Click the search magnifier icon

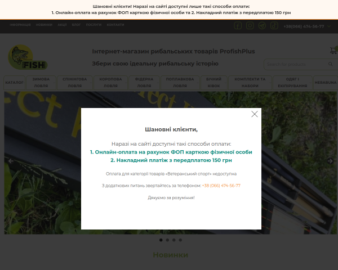330,64
